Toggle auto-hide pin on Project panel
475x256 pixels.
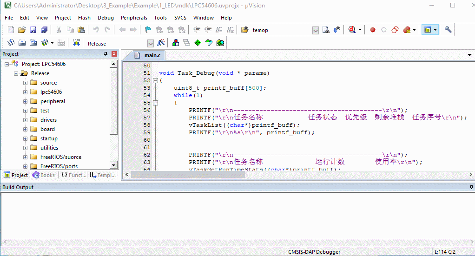[106, 54]
